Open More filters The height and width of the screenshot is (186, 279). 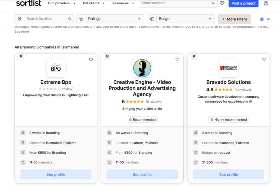point(234,19)
